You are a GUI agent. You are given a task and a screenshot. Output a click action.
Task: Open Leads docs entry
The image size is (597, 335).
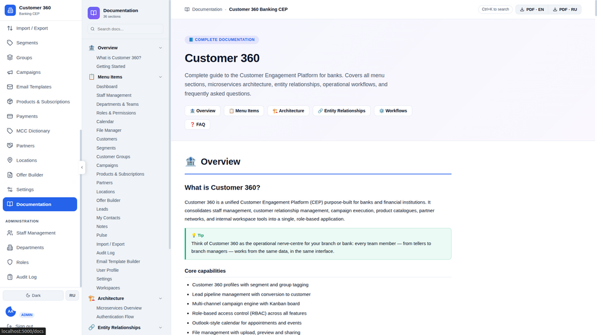(x=102, y=209)
